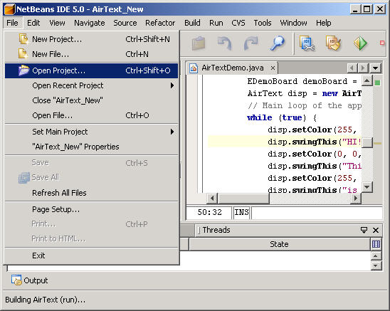Open the Refactor menu
This screenshot has height=311, width=390.
[160, 23]
